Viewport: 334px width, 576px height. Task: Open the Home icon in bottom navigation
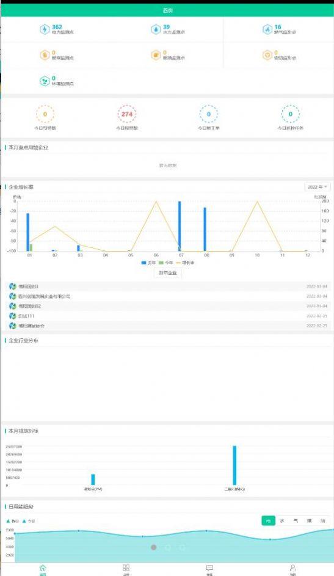tap(43, 569)
